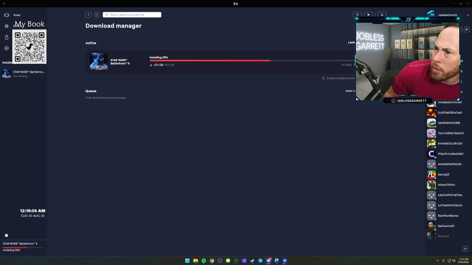This screenshot has height=265, width=472.
Task: Open the JoblessGarrett profile avatar
Action: point(431,15)
